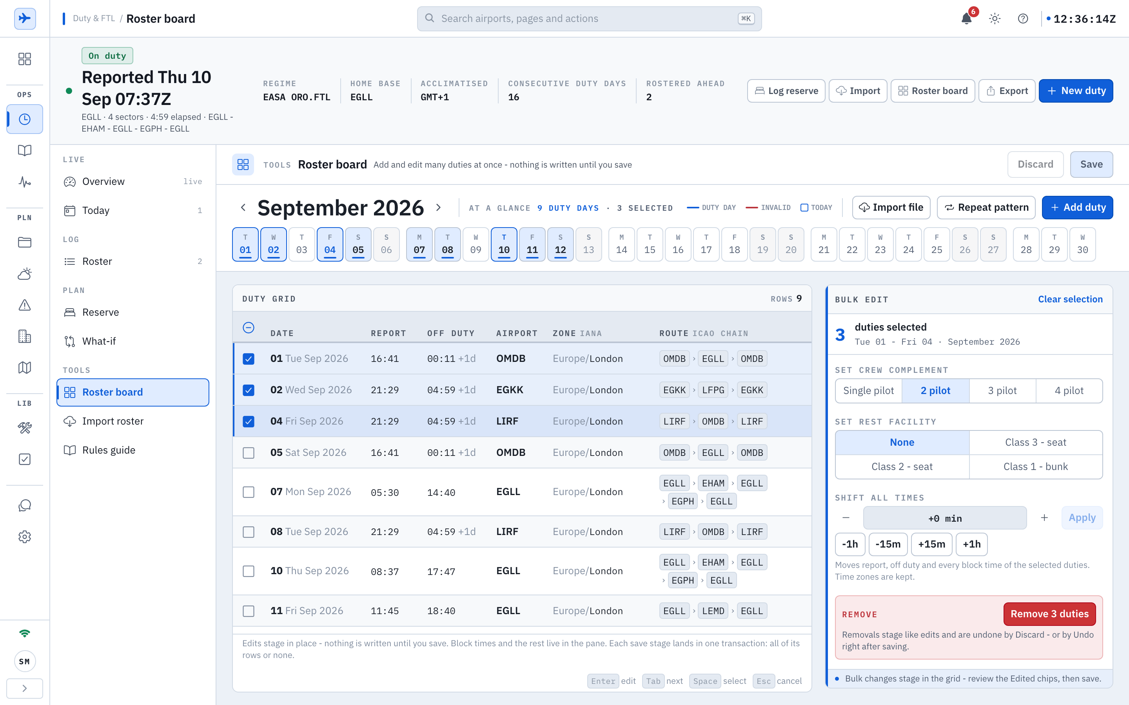
Task: Click Clear selection link
Action: click(x=1070, y=299)
